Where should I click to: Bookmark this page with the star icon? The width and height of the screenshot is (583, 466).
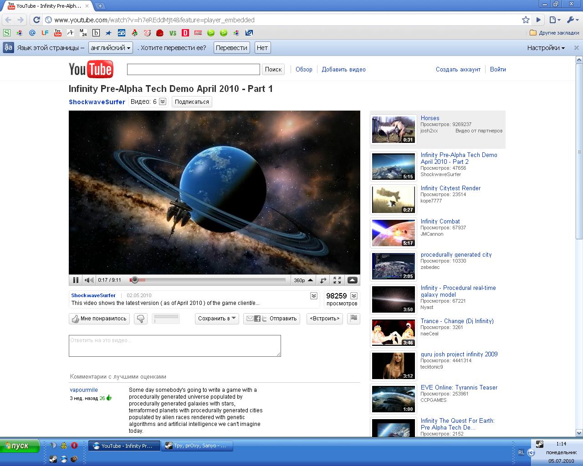526,20
